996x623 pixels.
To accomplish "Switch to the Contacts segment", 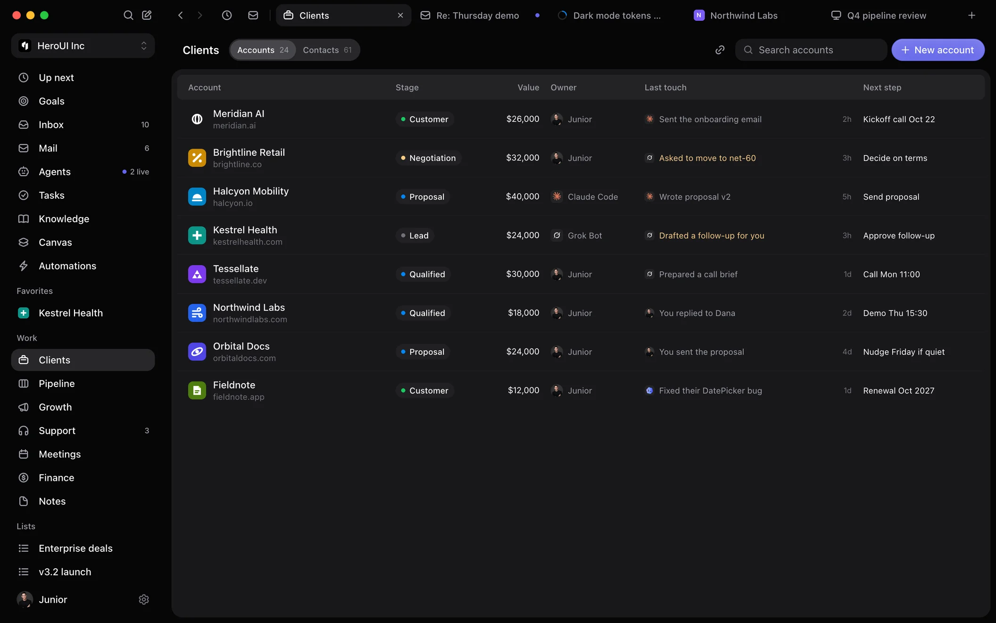I will pyautogui.click(x=327, y=50).
